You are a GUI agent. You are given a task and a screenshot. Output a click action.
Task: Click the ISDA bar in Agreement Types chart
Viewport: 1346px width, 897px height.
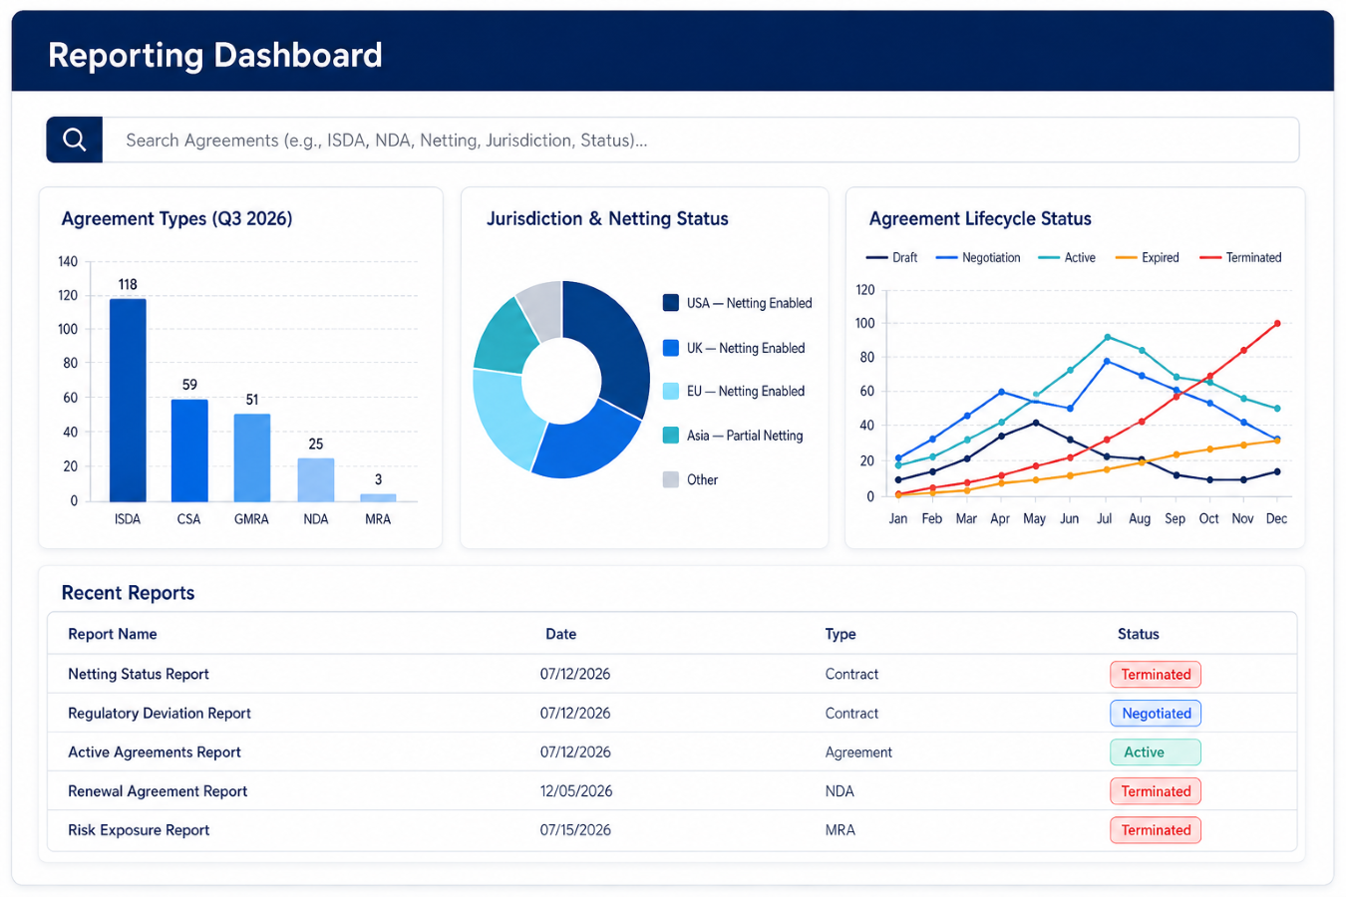[x=128, y=400]
